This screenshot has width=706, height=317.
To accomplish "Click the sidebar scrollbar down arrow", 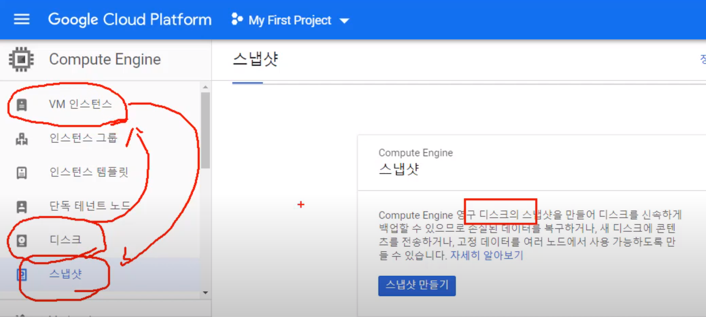I will coord(205,293).
